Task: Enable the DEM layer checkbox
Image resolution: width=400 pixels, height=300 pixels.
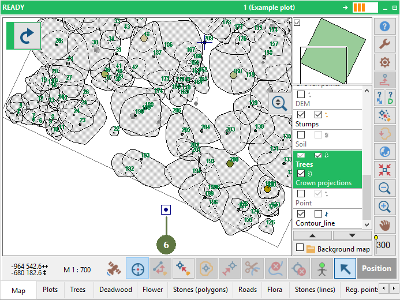Action: pos(301,94)
